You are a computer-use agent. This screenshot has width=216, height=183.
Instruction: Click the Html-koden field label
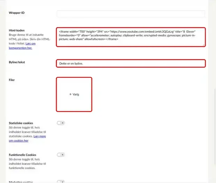(17, 30)
